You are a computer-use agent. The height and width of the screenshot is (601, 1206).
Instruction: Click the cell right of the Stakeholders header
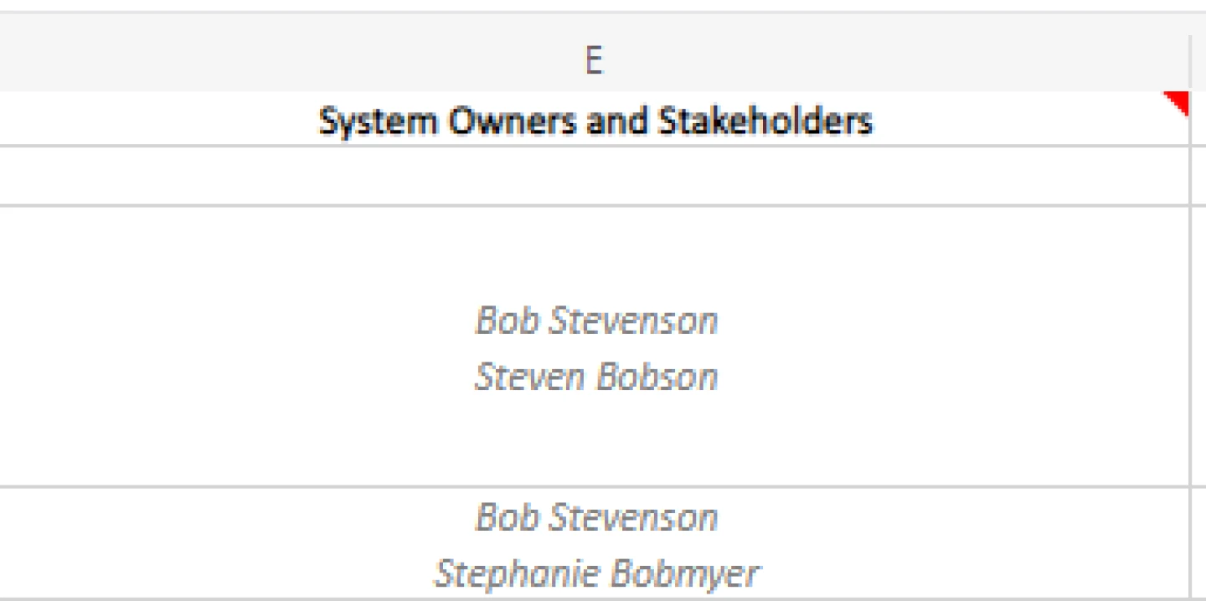(1199, 121)
